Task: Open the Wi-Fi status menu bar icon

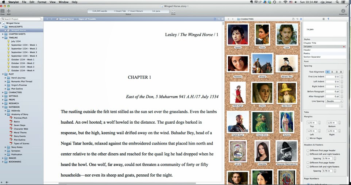Action: pyautogui.click(x=285, y=2)
